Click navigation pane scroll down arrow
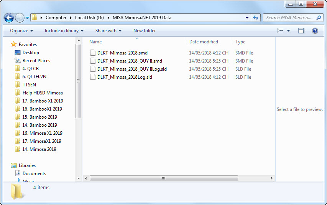Image resolution: width=327 pixels, height=205 pixels. pyautogui.click(x=79, y=178)
